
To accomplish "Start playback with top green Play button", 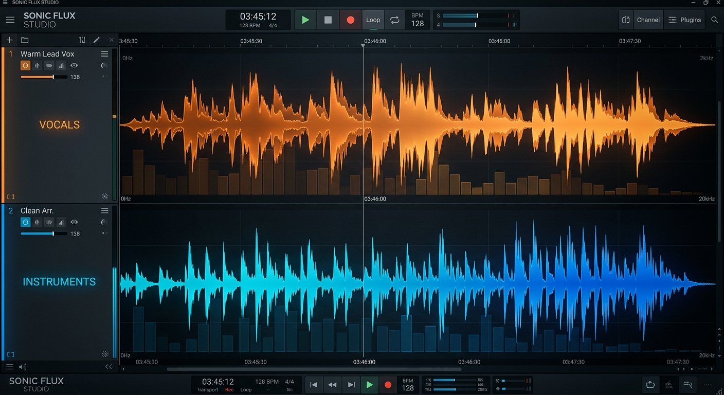I will tap(305, 20).
